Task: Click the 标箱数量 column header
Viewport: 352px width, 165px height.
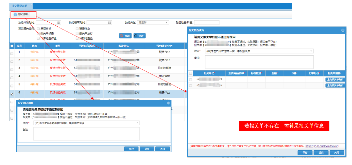Action: pos(256,73)
